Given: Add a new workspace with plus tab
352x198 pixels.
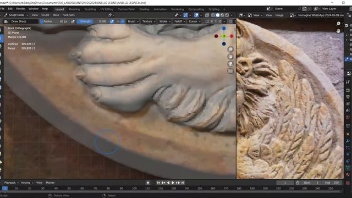Looking at the screenshot, I should pos(224,9).
